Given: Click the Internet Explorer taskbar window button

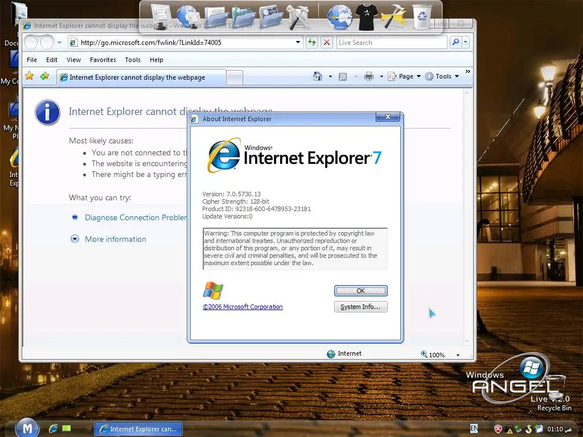Looking at the screenshot, I should 138,428.
